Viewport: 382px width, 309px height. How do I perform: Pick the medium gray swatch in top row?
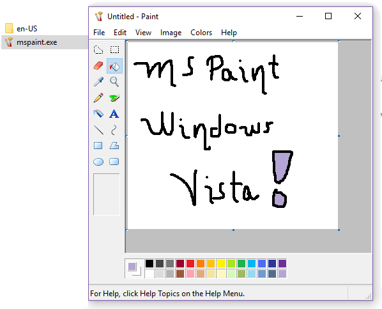(x=170, y=264)
